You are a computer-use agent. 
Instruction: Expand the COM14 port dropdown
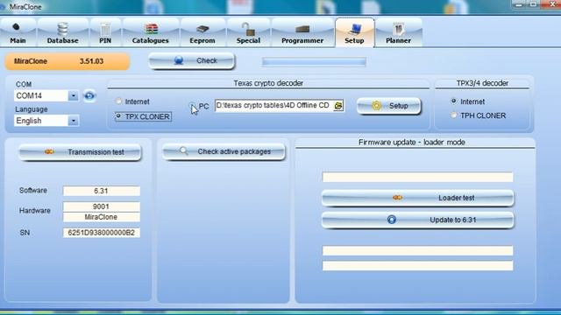pos(73,95)
